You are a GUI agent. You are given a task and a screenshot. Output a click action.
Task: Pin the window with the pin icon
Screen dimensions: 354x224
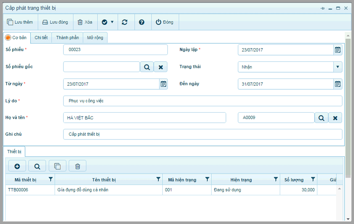tap(322, 8)
